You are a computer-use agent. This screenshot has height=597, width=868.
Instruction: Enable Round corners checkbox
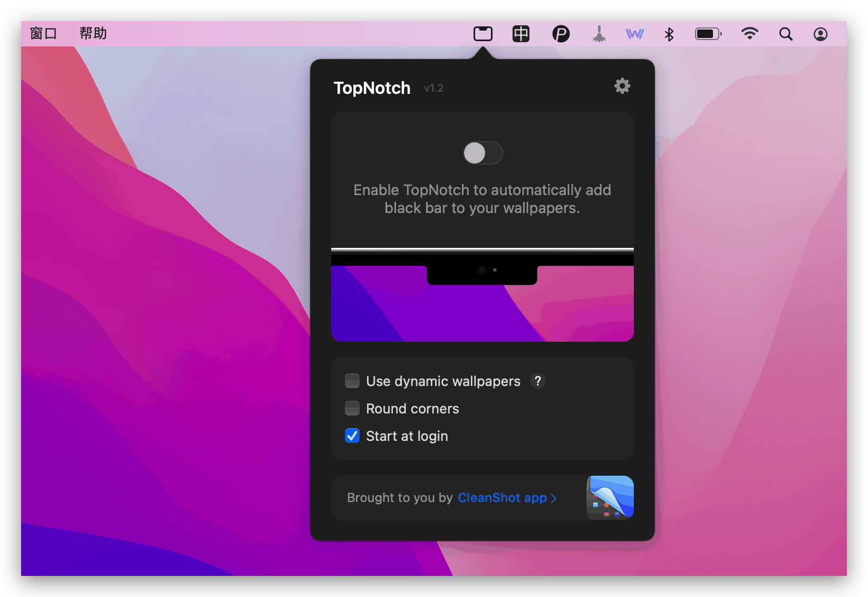tap(352, 408)
